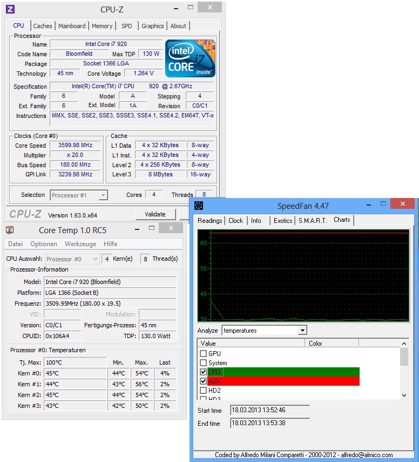
Task: Open the Prozessor #0 CPU Auswahl dropdown
Action: point(72,259)
